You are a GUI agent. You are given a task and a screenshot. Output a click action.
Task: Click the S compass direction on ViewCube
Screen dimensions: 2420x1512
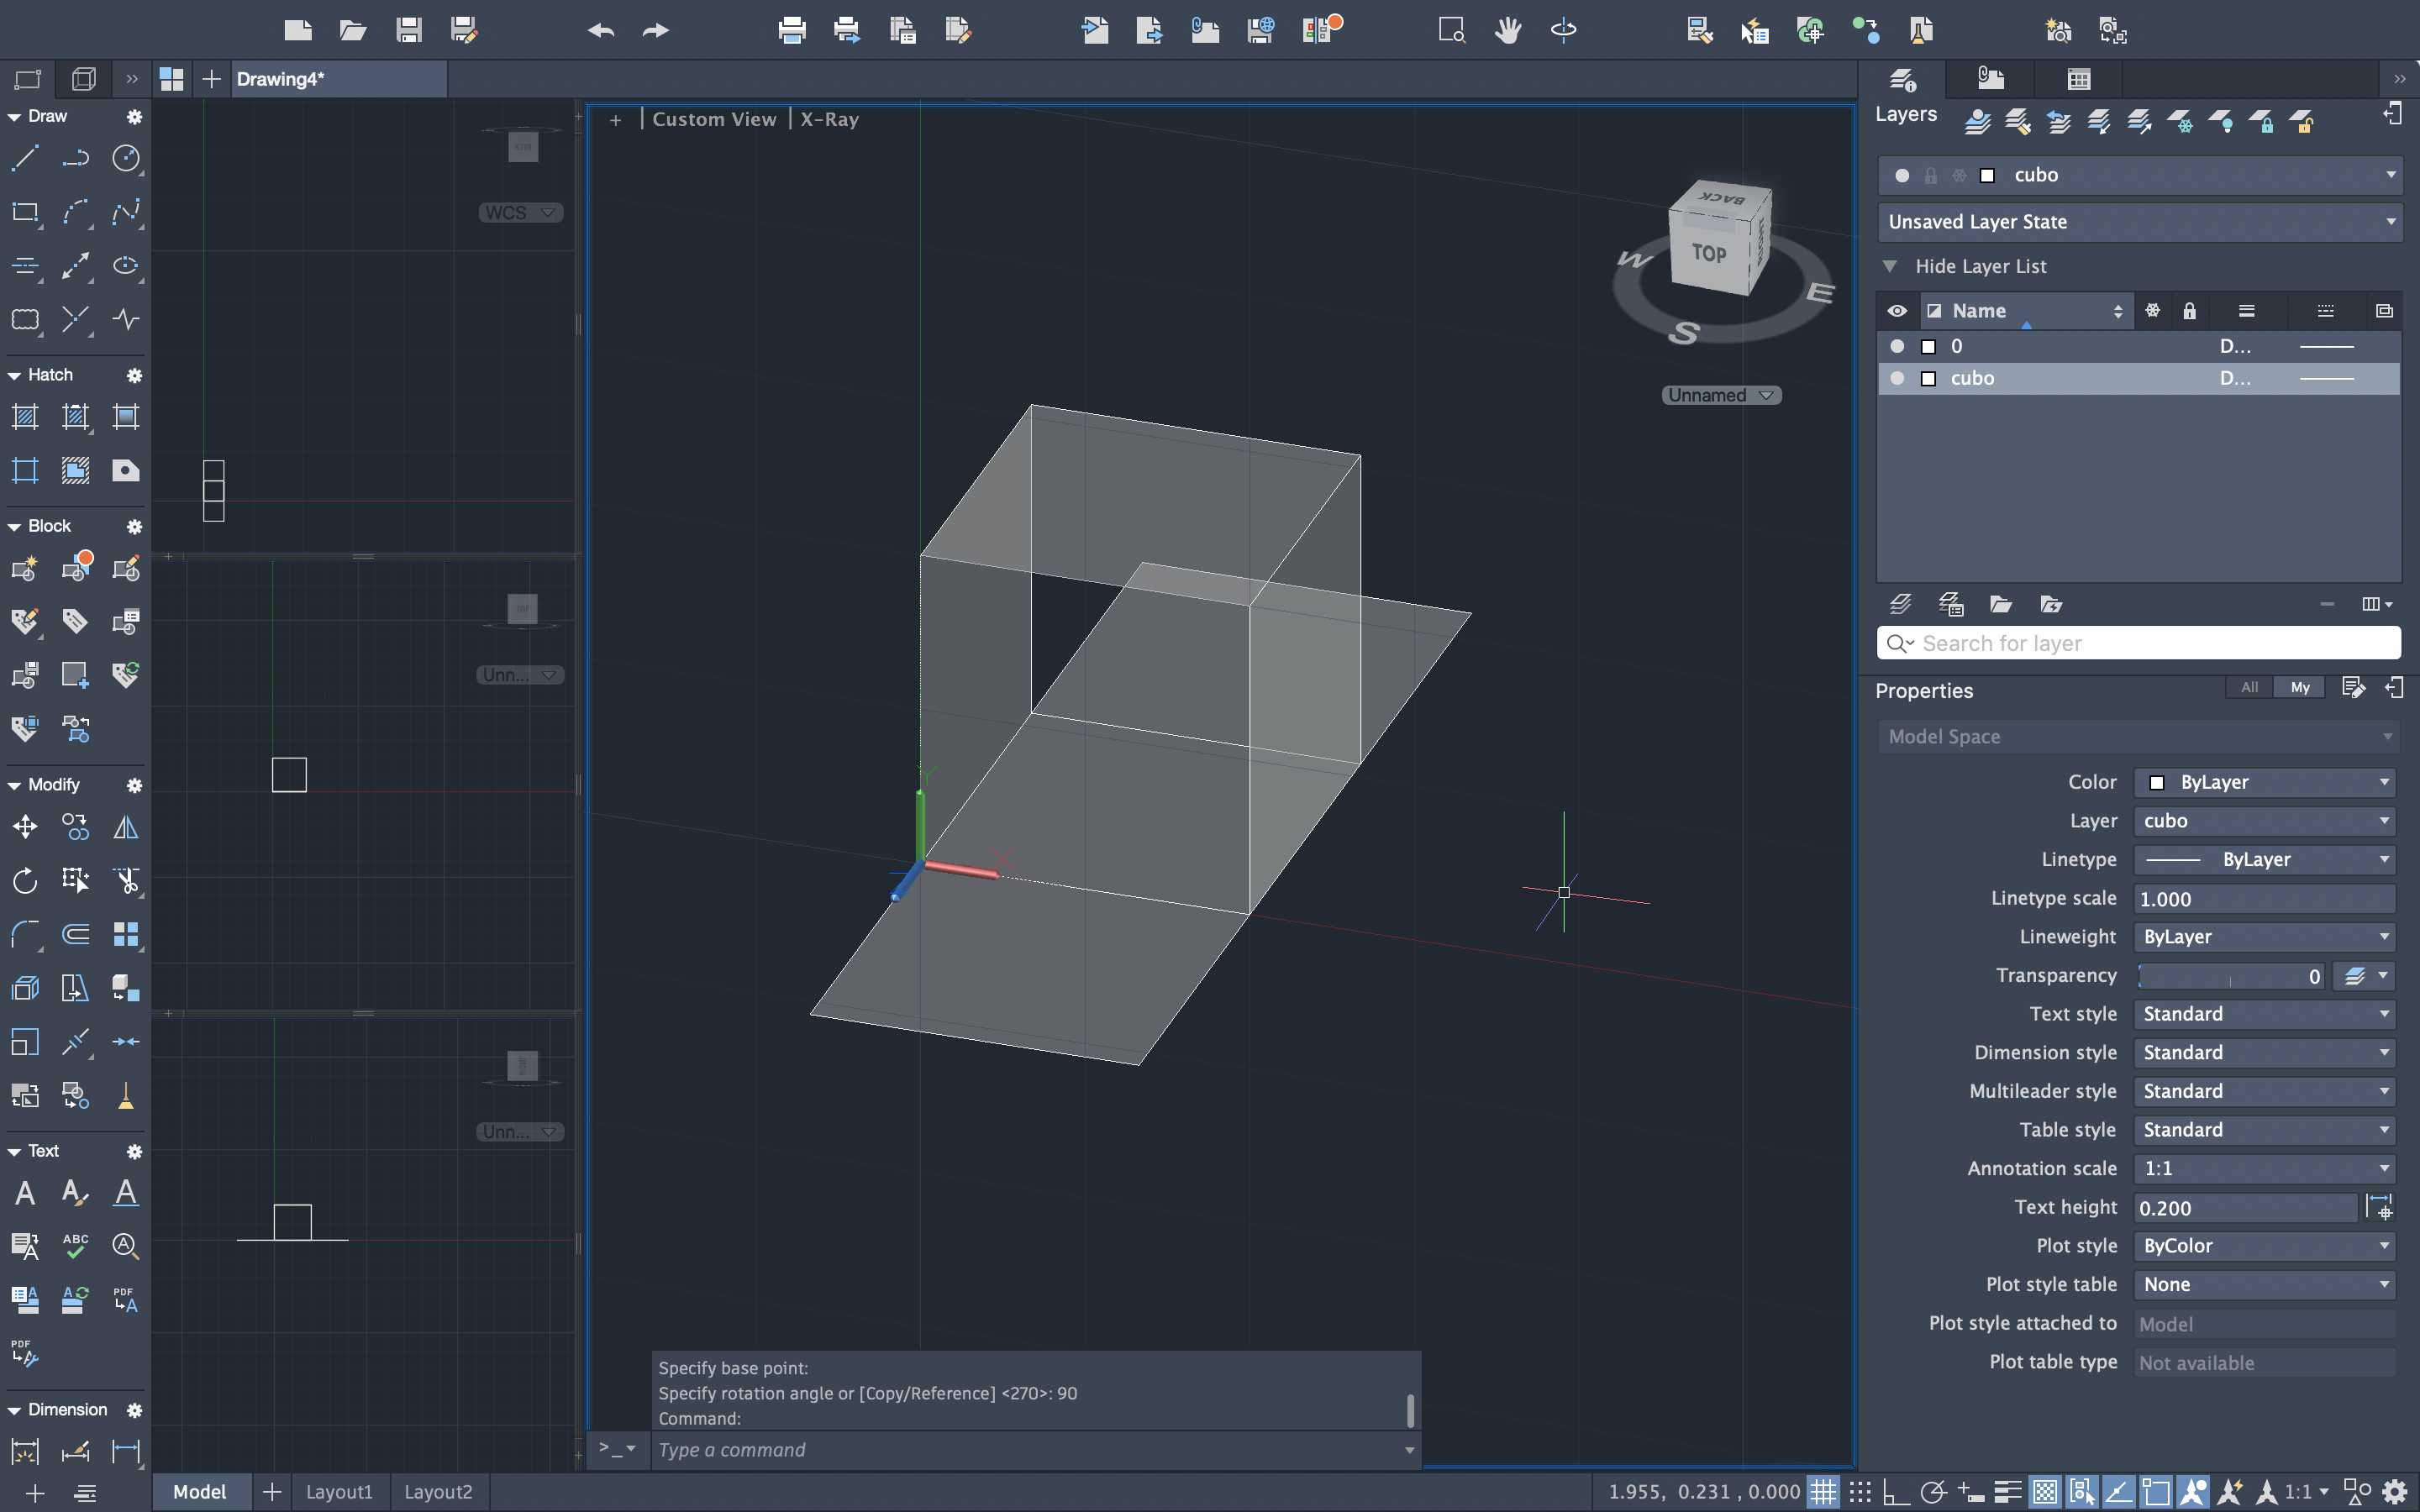tap(1684, 332)
